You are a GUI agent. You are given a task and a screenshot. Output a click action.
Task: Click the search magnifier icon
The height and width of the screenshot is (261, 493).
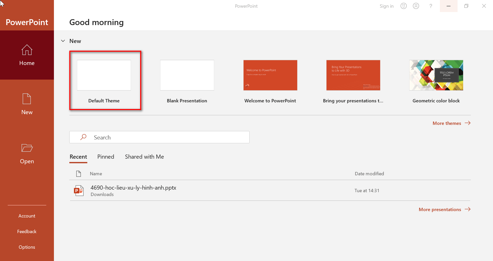click(83, 137)
